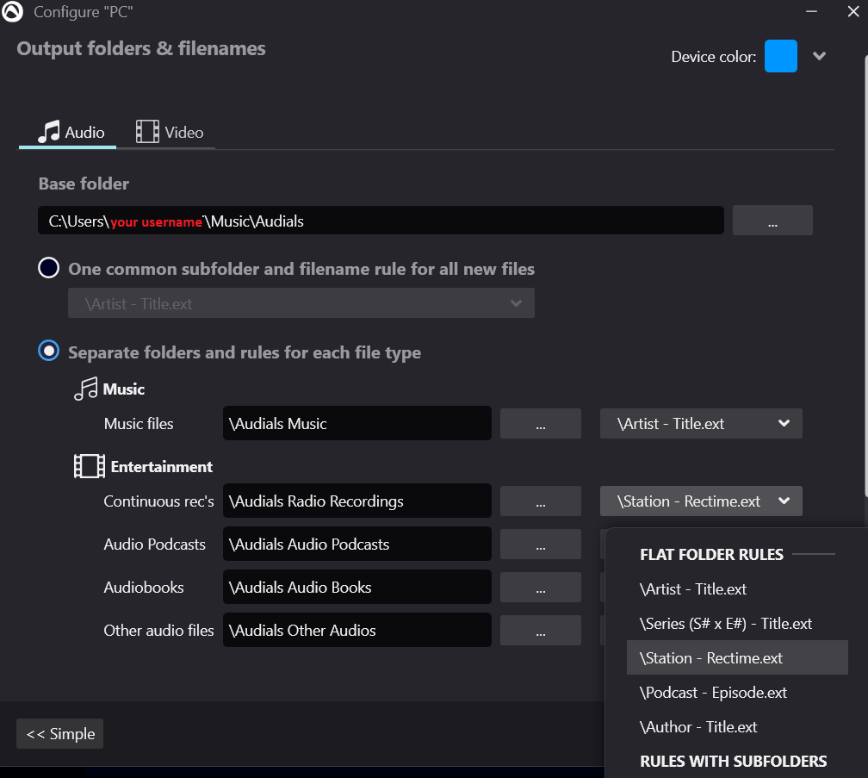Open the Device color dropdown chevron
868x778 pixels.
pyautogui.click(x=819, y=56)
